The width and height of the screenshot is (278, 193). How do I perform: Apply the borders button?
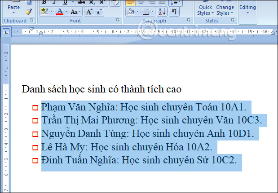pyautogui.click(x=146, y=12)
